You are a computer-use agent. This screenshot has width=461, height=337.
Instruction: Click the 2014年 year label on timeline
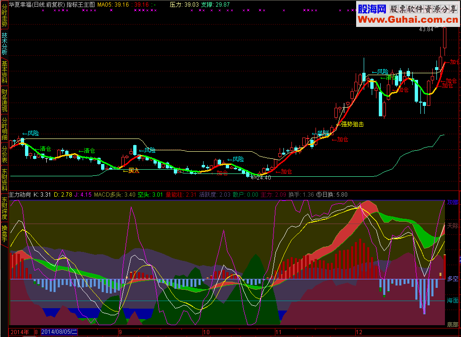20,332
